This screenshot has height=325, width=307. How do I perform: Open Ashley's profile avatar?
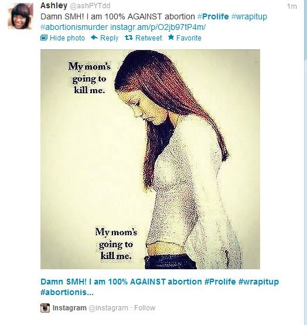coord(21,16)
